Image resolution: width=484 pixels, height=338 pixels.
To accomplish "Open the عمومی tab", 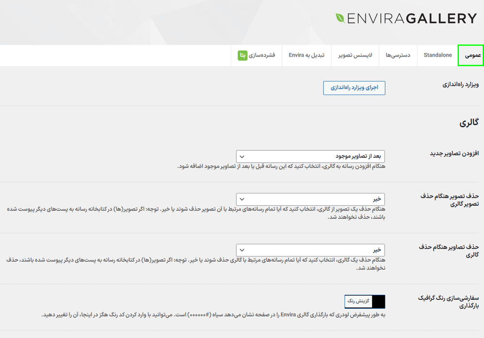I will click(470, 56).
